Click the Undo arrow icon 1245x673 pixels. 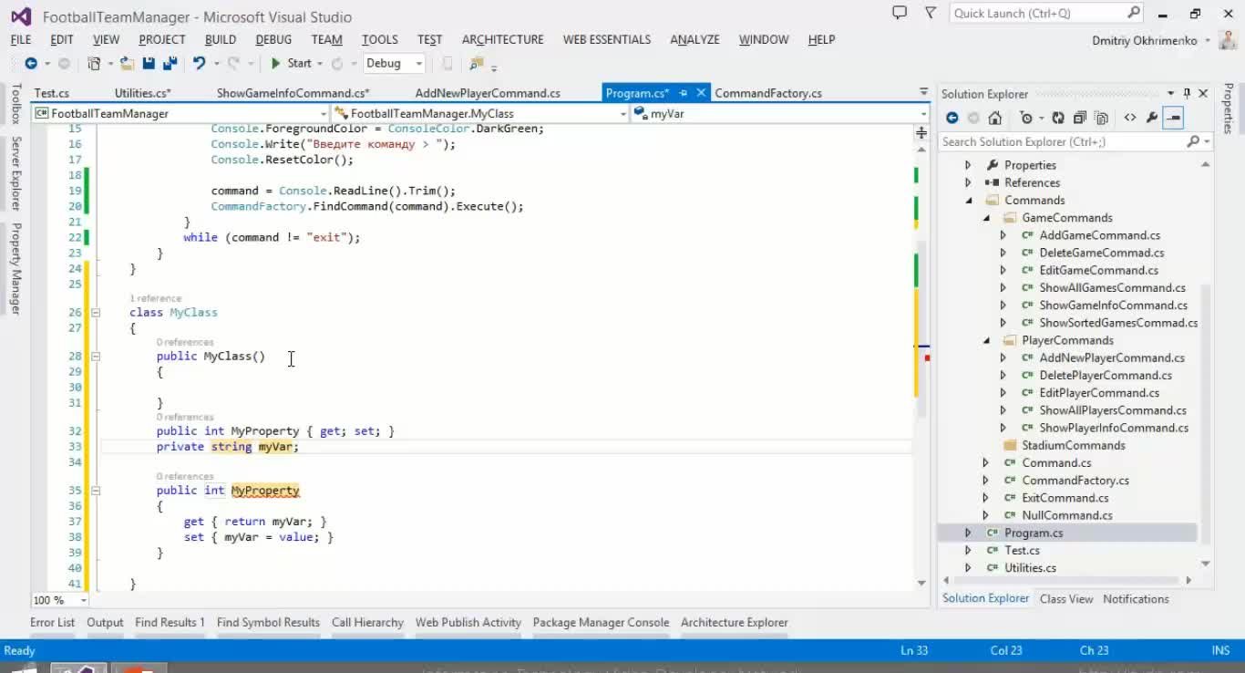pos(199,64)
